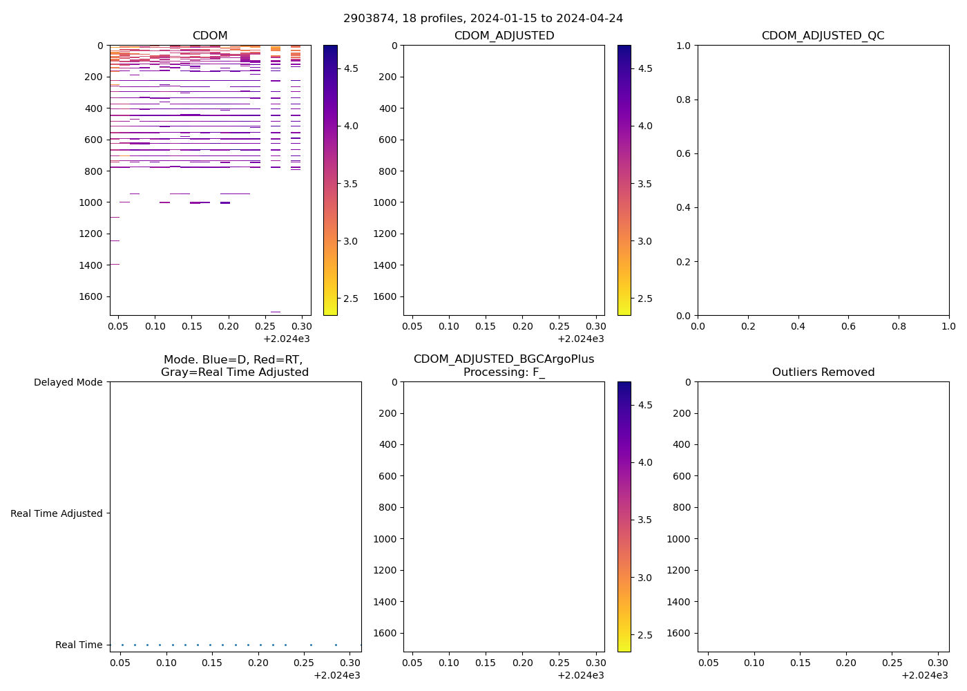Click the first blue Real Time data point
The height and width of the screenshot is (691, 967).
coord(122,645)
